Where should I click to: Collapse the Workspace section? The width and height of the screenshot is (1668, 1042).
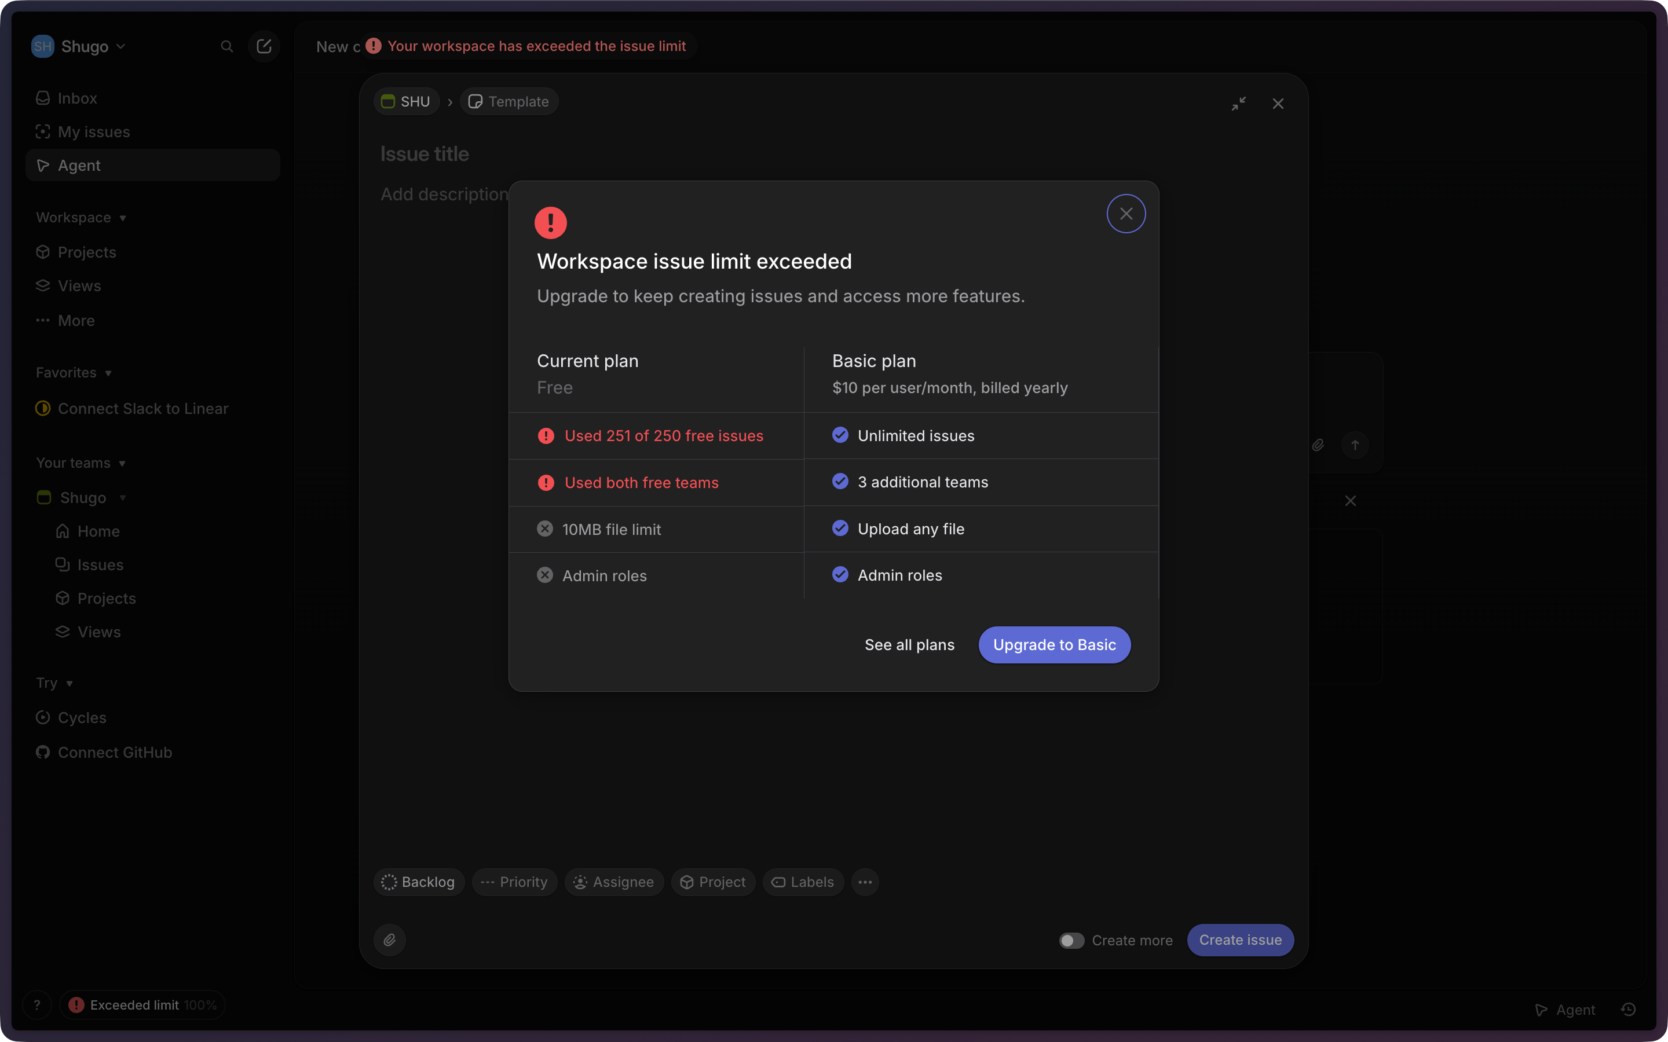point(81,218)
